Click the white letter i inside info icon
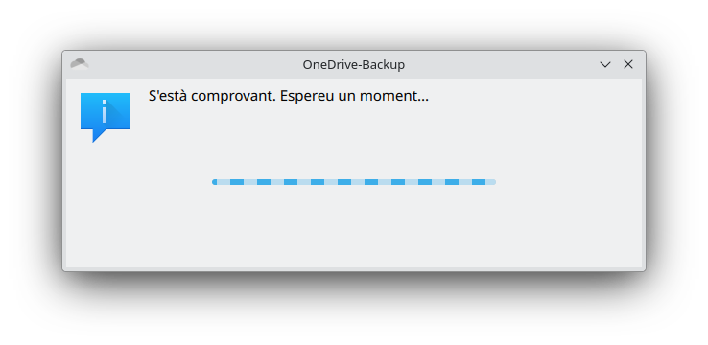The image size is (708, 345). click(105, 112)
